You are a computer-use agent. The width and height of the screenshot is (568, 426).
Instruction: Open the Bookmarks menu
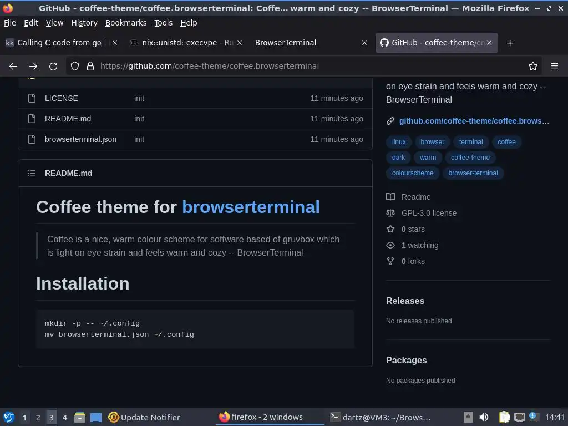pyautogui.click(x=126, y=23)
